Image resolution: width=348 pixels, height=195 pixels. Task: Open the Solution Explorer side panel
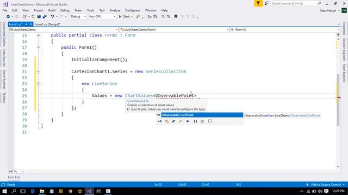tap(344, 49)
